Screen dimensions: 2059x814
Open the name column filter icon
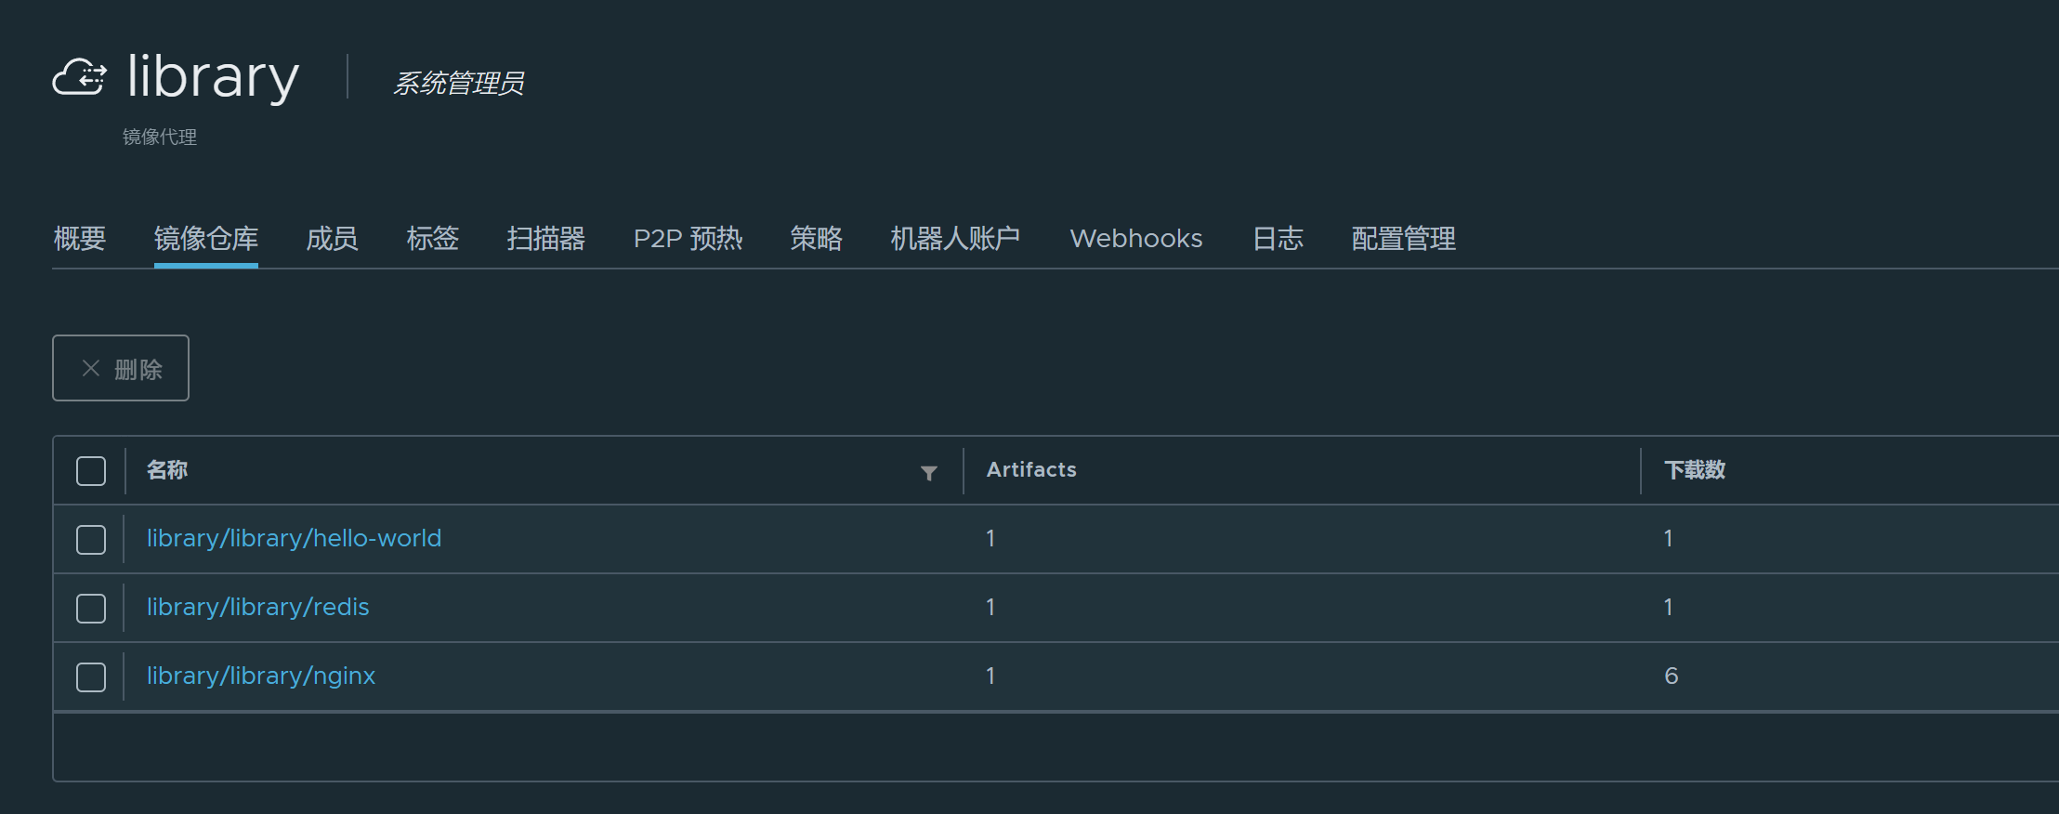point(928,473)
